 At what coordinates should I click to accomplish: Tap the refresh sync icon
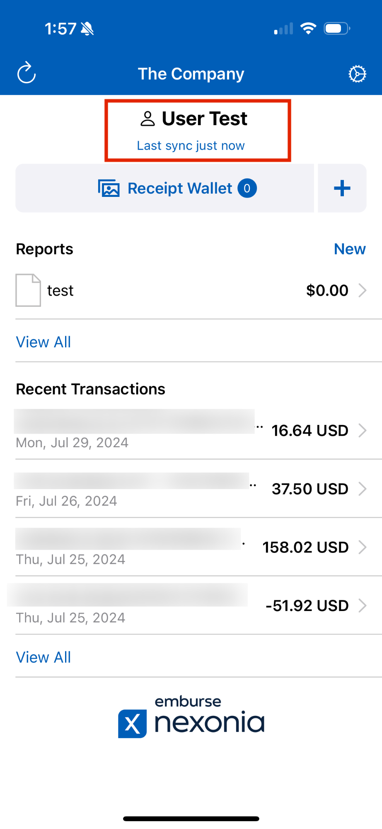27,73
